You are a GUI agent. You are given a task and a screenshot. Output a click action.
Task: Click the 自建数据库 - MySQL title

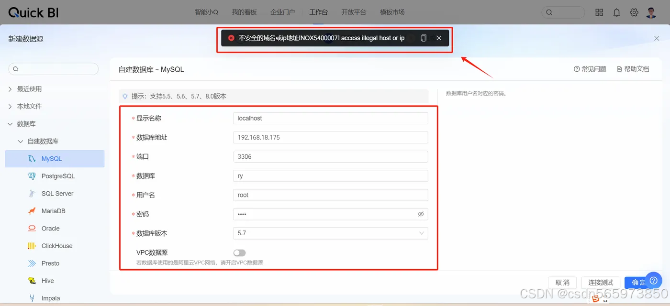pyautogui.click(x=151, y=69)
